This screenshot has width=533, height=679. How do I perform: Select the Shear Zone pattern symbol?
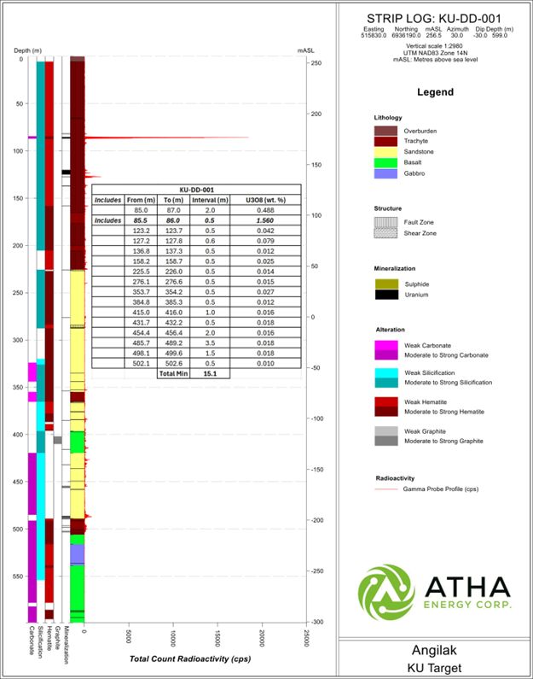[385, 231]
